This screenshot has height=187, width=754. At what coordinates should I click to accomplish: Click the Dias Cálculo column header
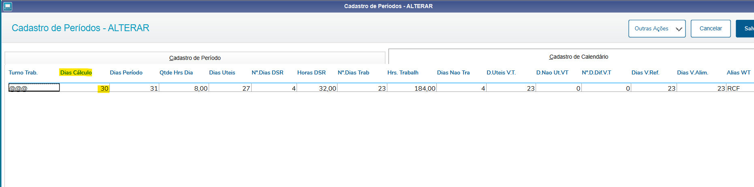76,72
